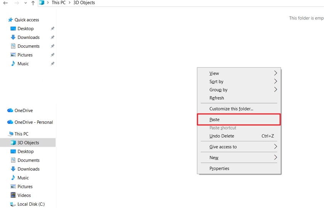
Task: Open Local Disk (C:) in the sidebar
Action: [x=31, y=204]
